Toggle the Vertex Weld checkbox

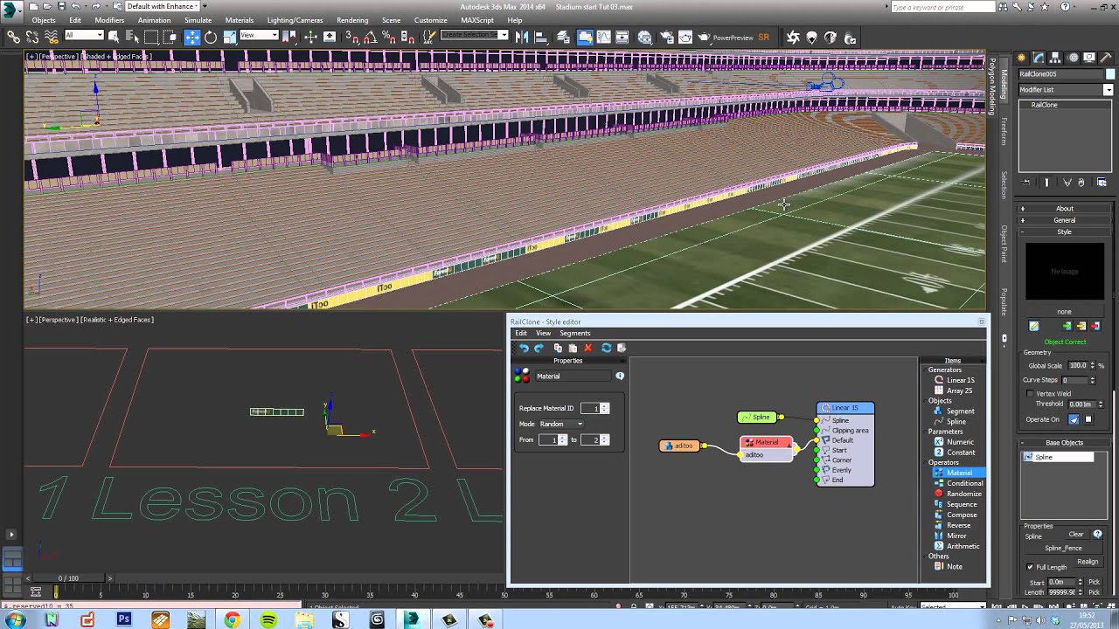pos(1030,394)
